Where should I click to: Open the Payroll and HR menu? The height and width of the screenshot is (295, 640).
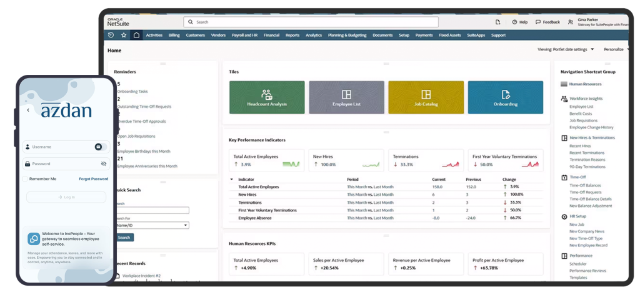coord(244,35)
